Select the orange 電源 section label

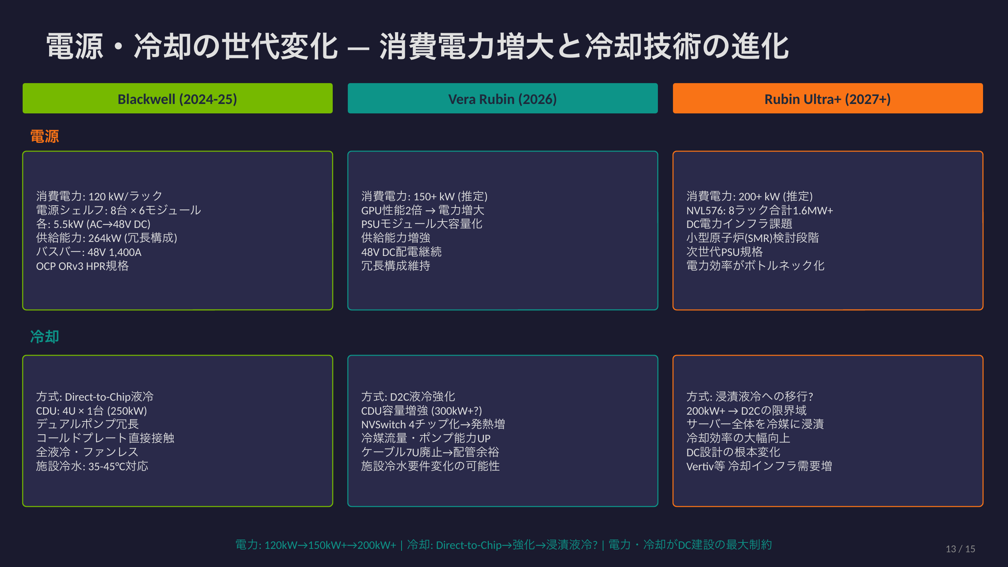[45, 136]
